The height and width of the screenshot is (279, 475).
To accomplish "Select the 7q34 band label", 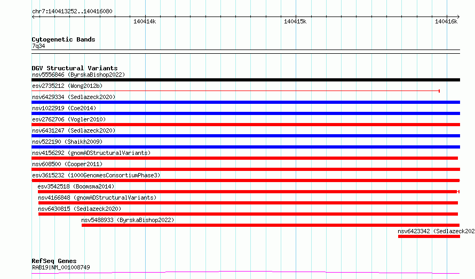I will point(38,46).
